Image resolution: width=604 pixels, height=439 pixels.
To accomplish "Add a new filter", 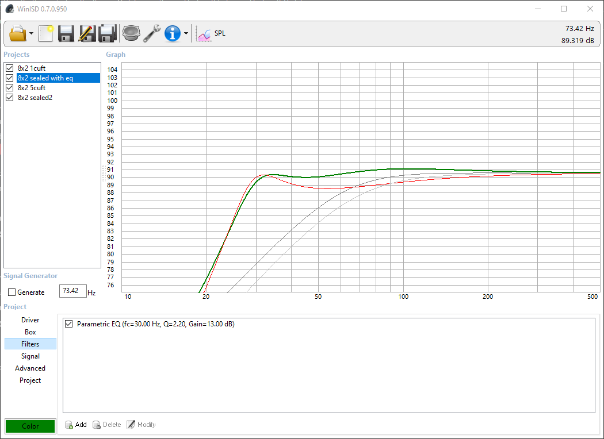I will coord(76,425).
